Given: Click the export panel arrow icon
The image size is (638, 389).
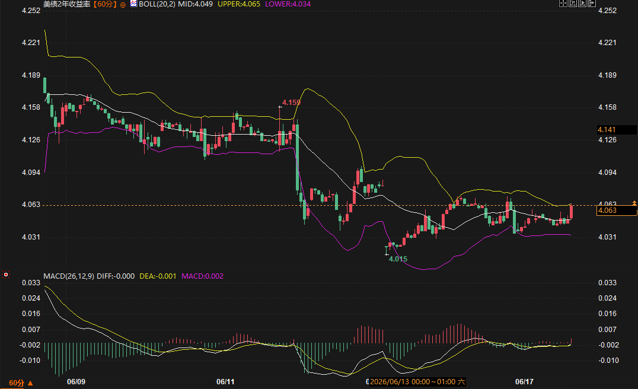Looking at the screenshot, I should pos(592,3).
